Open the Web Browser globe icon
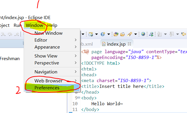 [143, 34]
